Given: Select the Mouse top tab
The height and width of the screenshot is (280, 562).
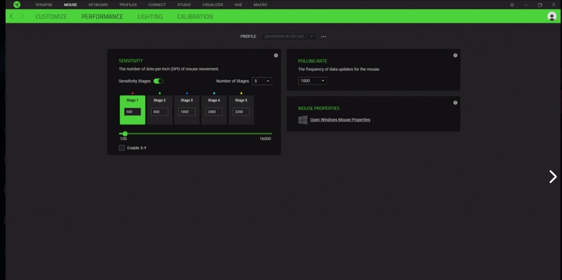Looking at the screenshot, I should pyautogui.click(x=70, y=5).
